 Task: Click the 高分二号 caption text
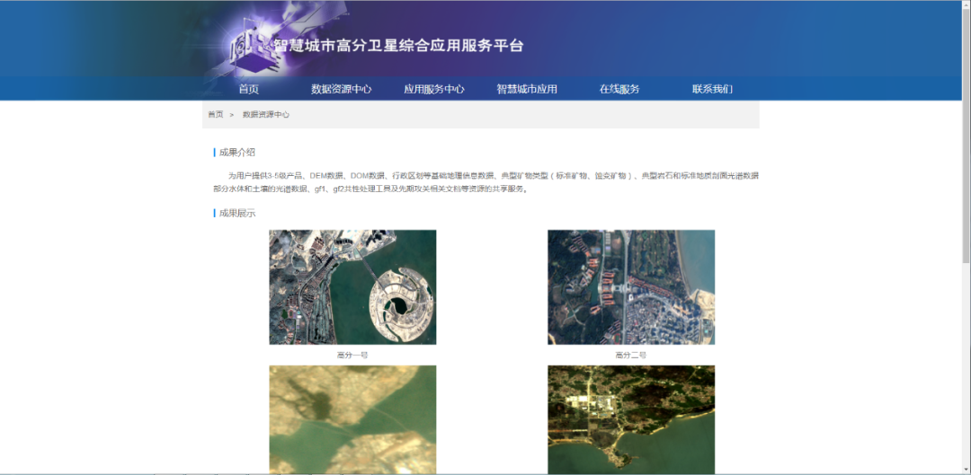pos(631,356)
